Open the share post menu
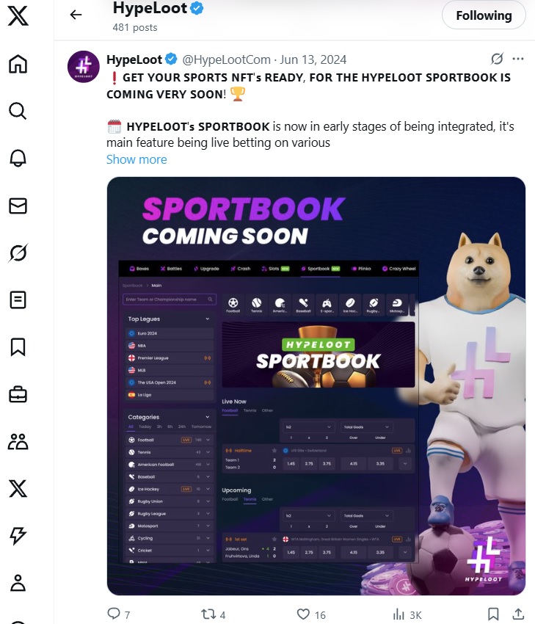 (518, 614)
